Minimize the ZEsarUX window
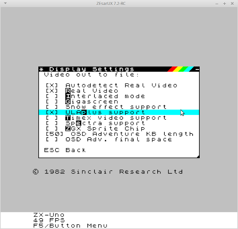 point(217,4)
